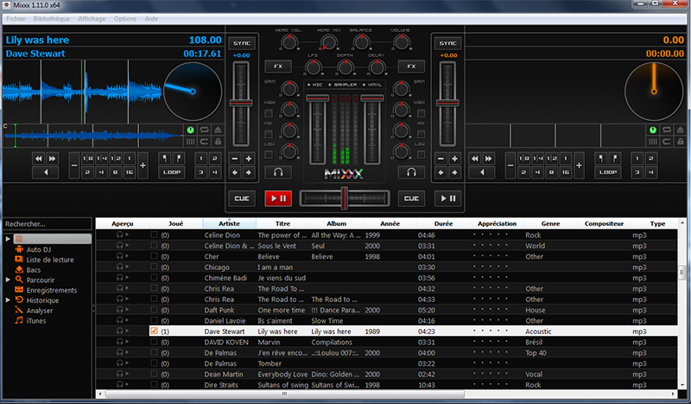This screenshot has height=404, width=691.
Task: Preview Celine Dion The power of track
Action: pos(123,235)
